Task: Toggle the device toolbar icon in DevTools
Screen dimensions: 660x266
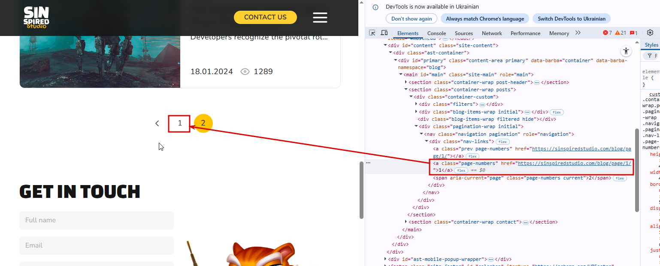Action: pos(384,33)
